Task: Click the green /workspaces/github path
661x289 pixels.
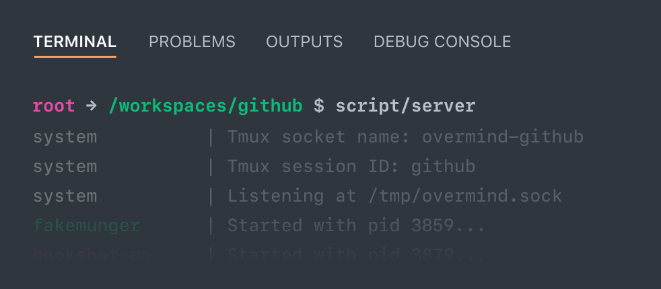Action: point(205,106)
